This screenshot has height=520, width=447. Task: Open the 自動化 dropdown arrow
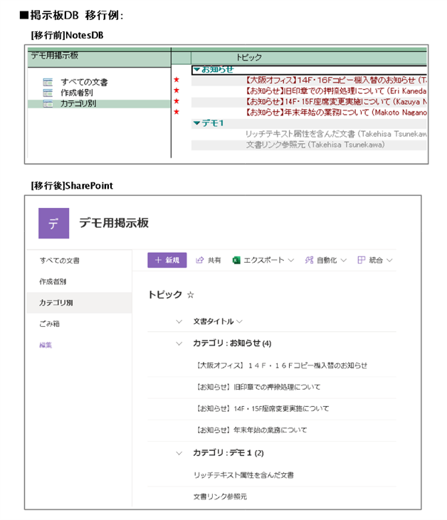tap(344, 260)
